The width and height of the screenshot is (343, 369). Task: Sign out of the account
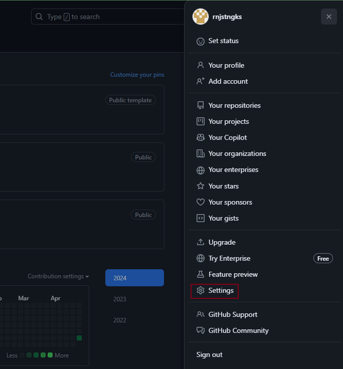pyautogui.click(x=265, y=354)
